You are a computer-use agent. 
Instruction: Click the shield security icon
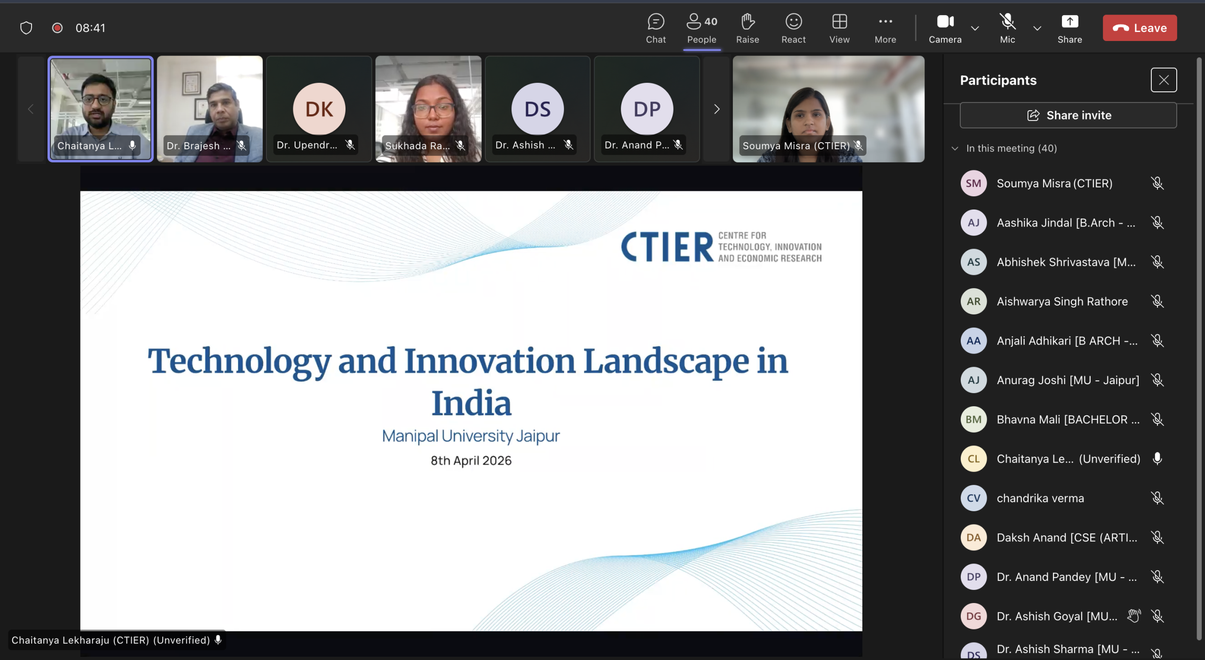26,28
